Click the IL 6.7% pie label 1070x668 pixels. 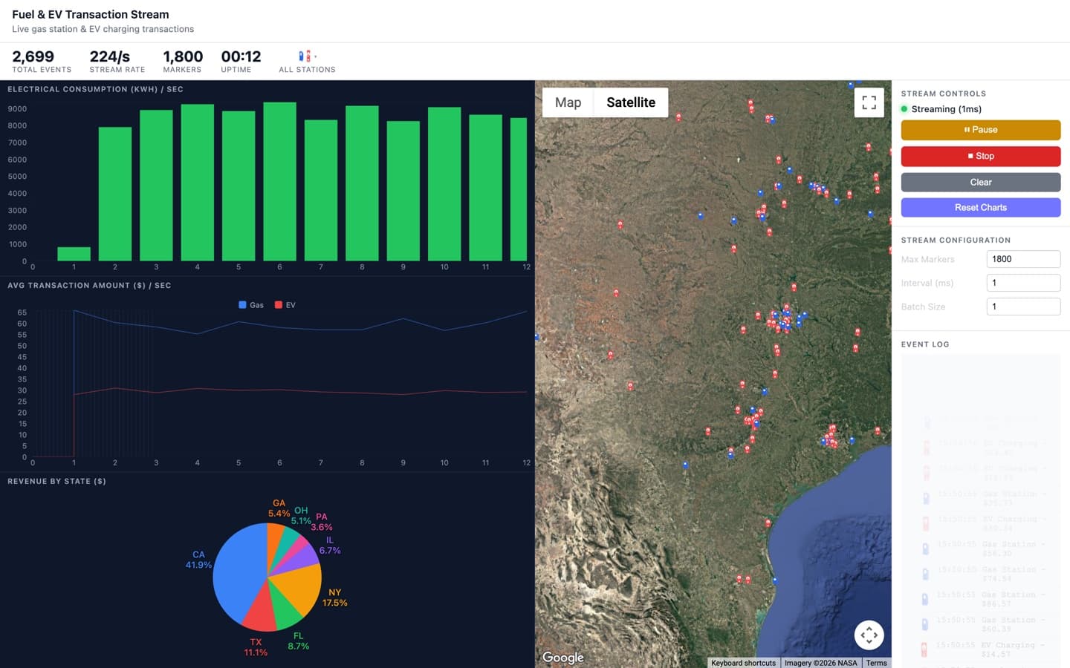[330, 546]
